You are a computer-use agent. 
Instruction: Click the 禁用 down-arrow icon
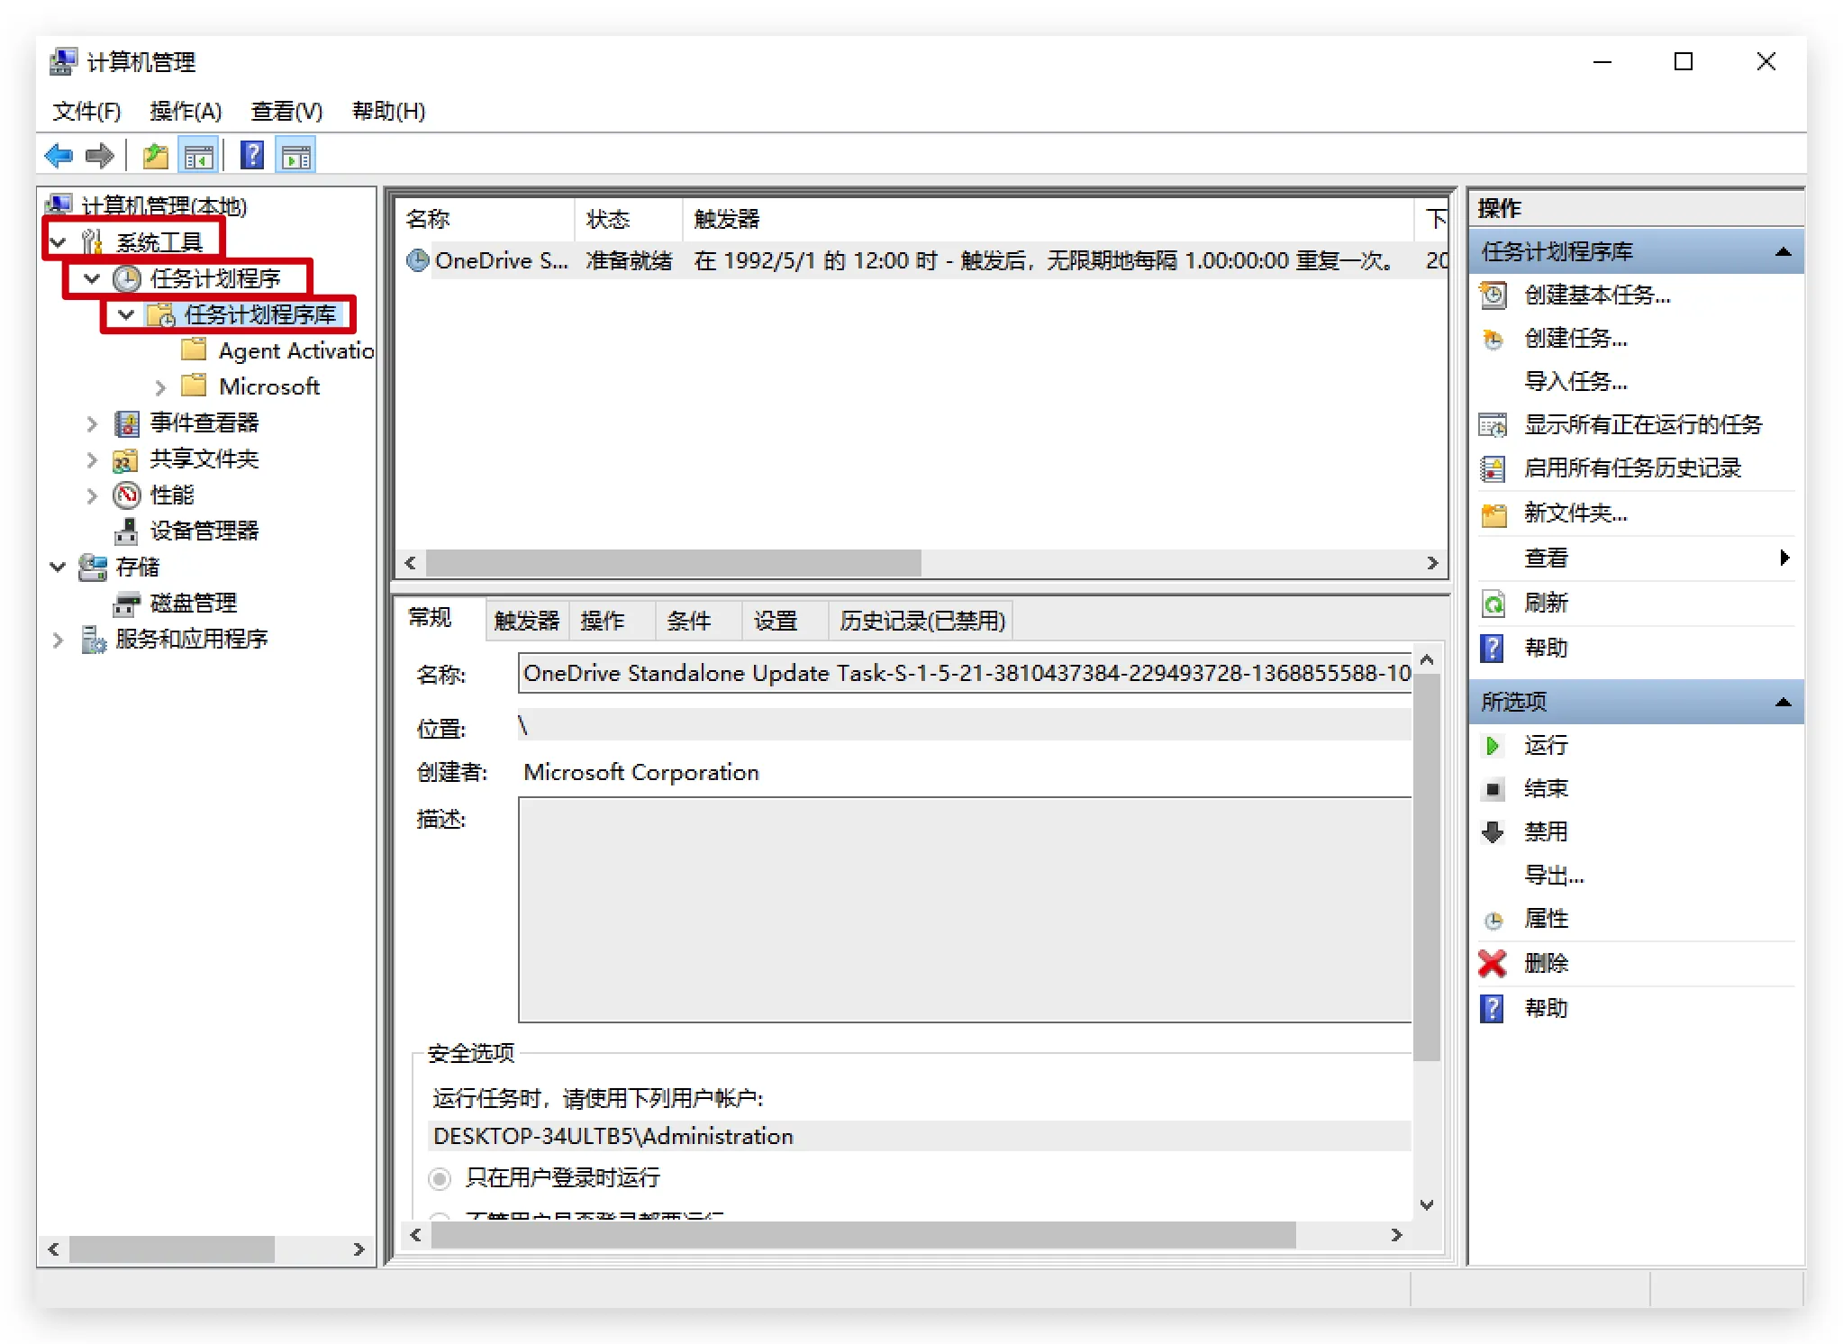pyautogui.click(x=1493, y=831)
